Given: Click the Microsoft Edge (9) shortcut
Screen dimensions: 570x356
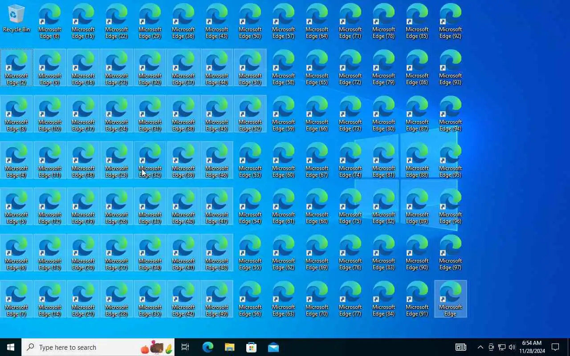Looking at the screenshot, I should [x=50, y=68].
